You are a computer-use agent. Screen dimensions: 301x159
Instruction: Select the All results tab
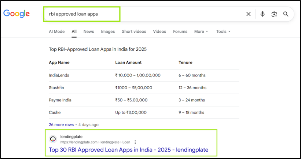[74, 32]
